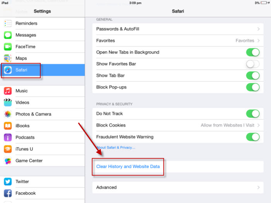
Task: Tap the orange iBooks icon
Action: [x=8, y=126]
